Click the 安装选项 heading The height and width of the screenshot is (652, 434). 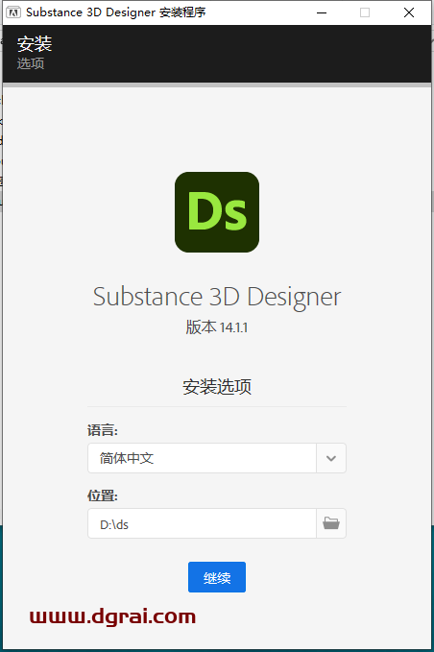[217, 387]
